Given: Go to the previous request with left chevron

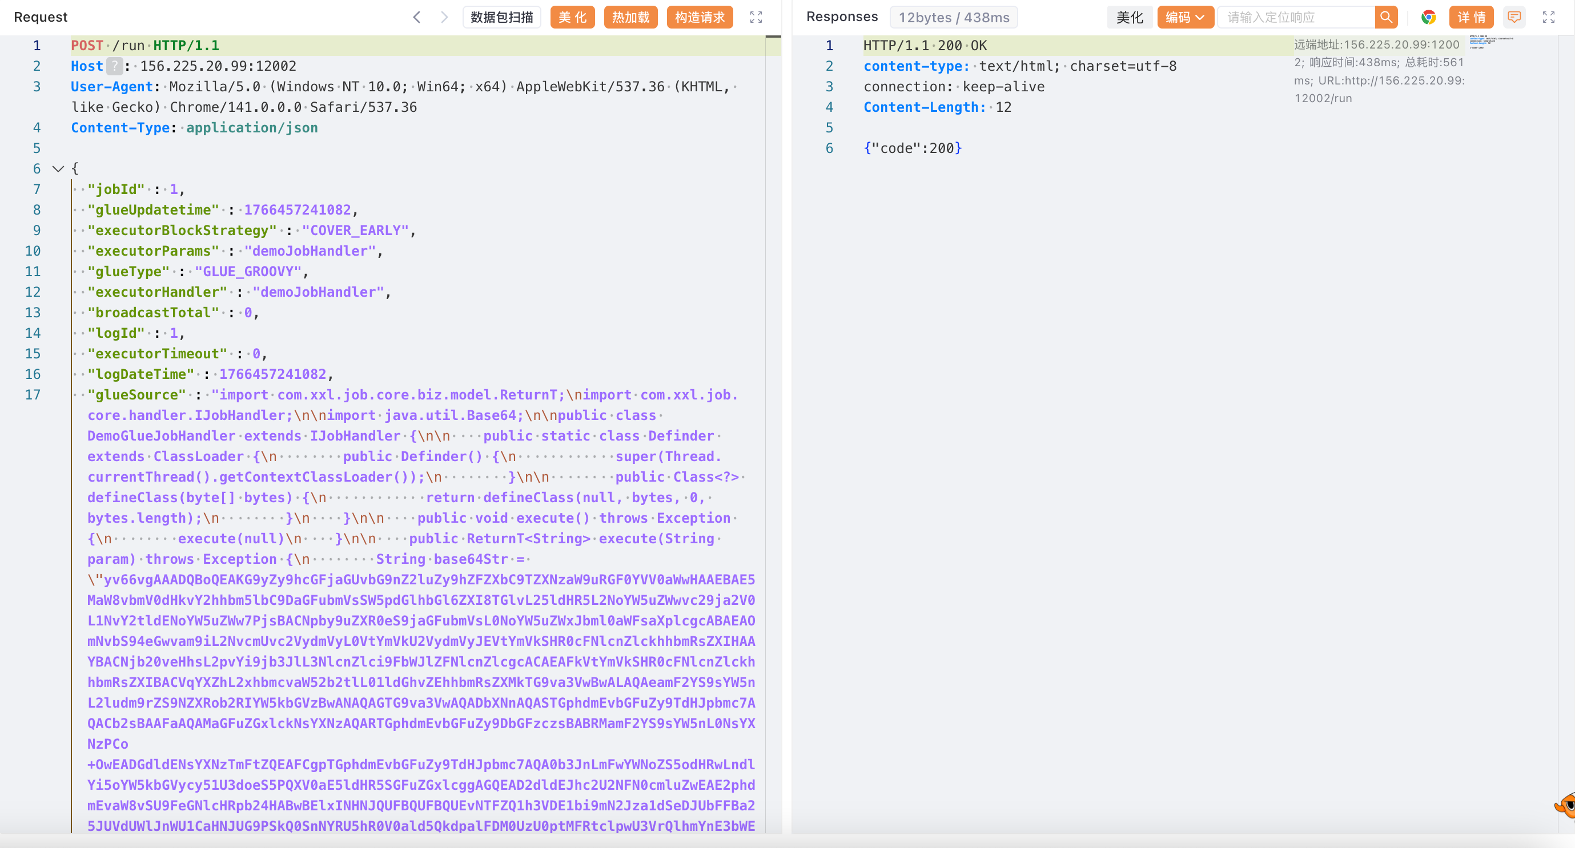Looking at the screenshot, I should [x=416, y=17].
